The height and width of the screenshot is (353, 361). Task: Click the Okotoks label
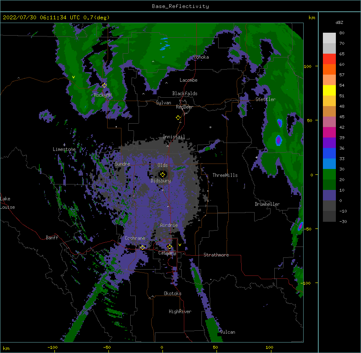click(173, 293)
